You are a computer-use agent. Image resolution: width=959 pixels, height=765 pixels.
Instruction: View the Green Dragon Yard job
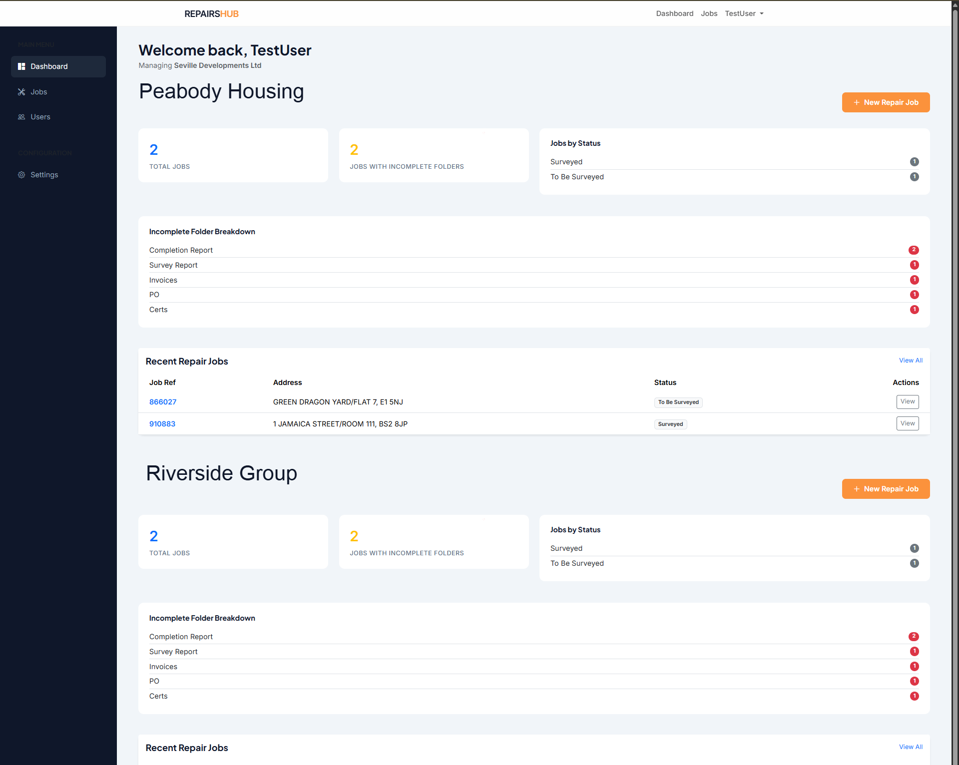(x=907, y=401)
